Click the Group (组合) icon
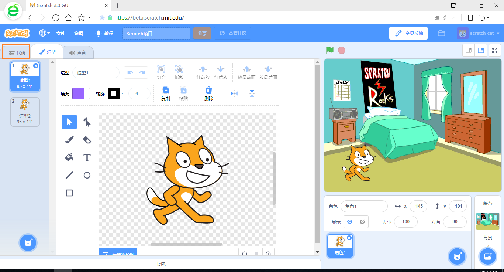 coord(161,69)
